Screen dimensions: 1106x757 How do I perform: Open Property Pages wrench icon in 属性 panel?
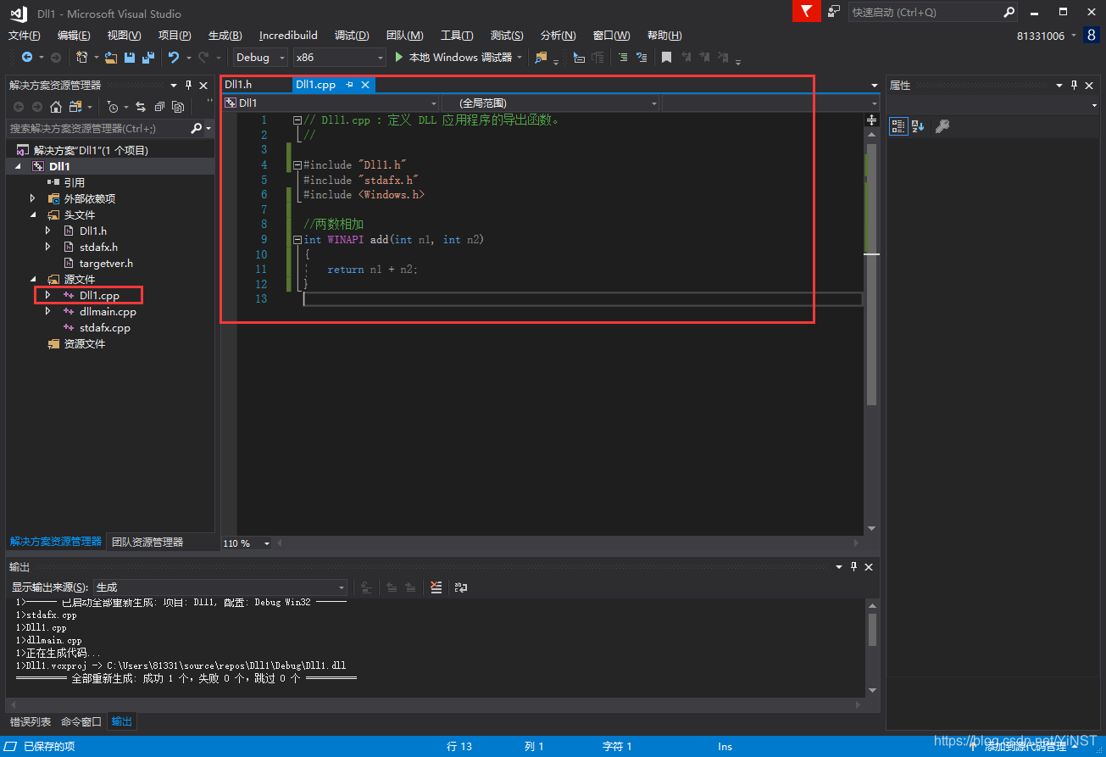pos(942,126)
